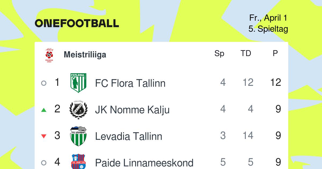Click the red down arrow beside Levadia
This screenshot has height=169, width=322.
44,136
